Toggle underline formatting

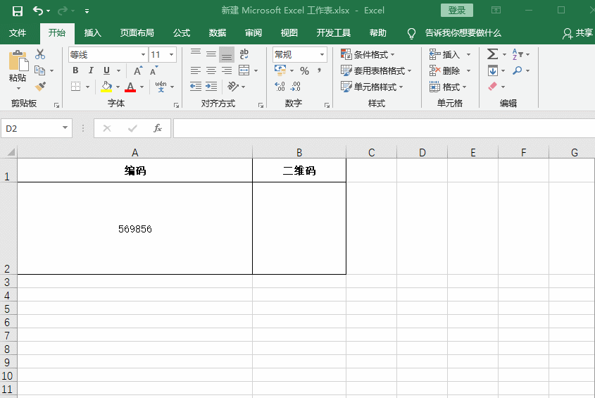click(106, 70)
